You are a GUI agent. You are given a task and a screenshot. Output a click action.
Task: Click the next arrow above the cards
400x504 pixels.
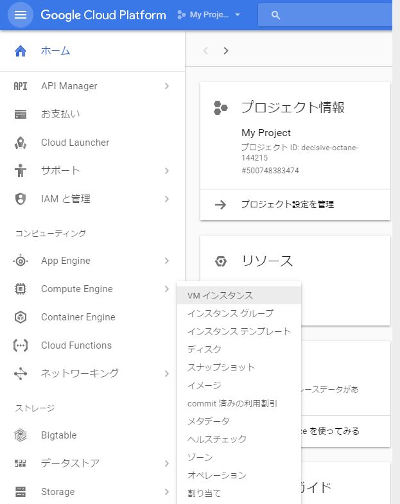coord(226,51)
